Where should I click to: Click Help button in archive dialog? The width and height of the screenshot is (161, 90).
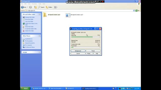pyautogui.click(x=97, y=53)
